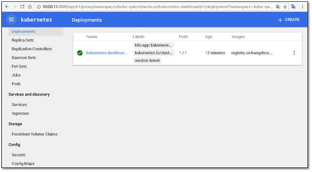Open the translate extension icon
The width and height of the screenshot is (312, 172).
[293, 7]
